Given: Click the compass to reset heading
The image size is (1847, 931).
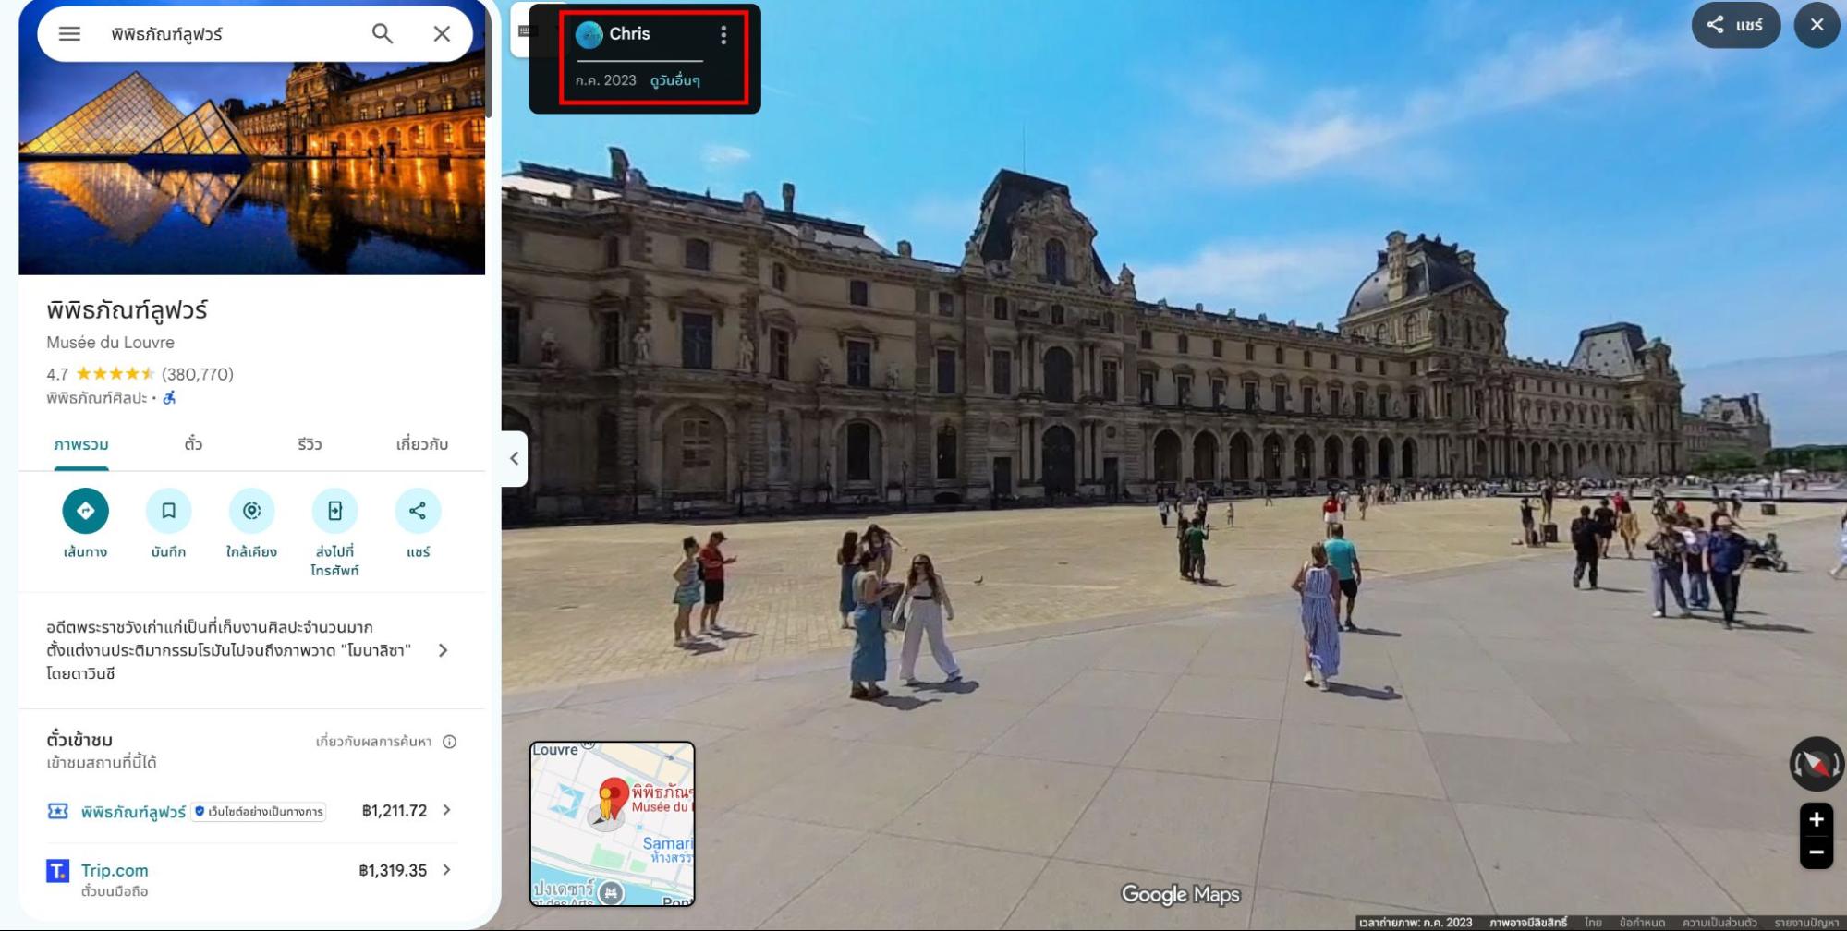Looking at the screenshot, I should 1816,764.
